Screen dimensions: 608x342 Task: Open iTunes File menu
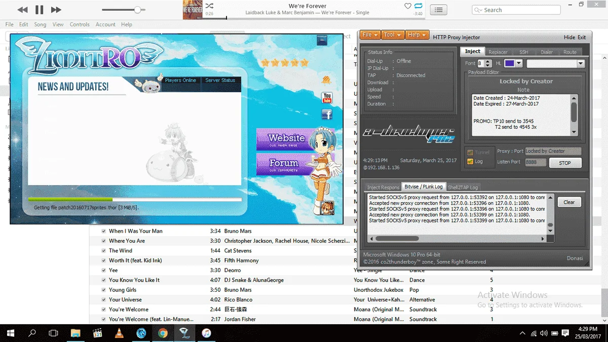point(10,24)
